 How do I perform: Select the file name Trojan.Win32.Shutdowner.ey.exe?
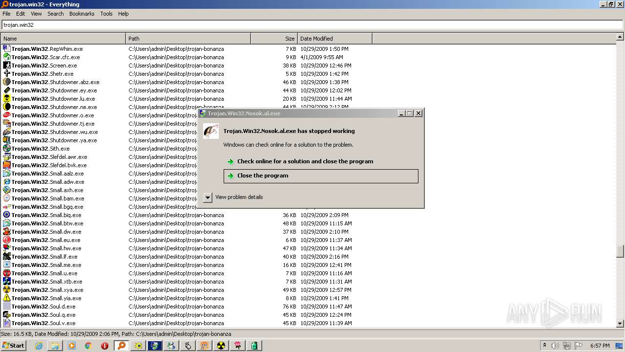(x=54, y=90)
